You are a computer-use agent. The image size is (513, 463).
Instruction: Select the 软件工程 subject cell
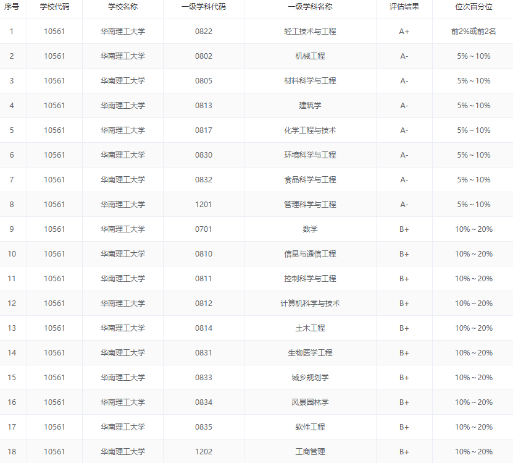tap(310, 427)
